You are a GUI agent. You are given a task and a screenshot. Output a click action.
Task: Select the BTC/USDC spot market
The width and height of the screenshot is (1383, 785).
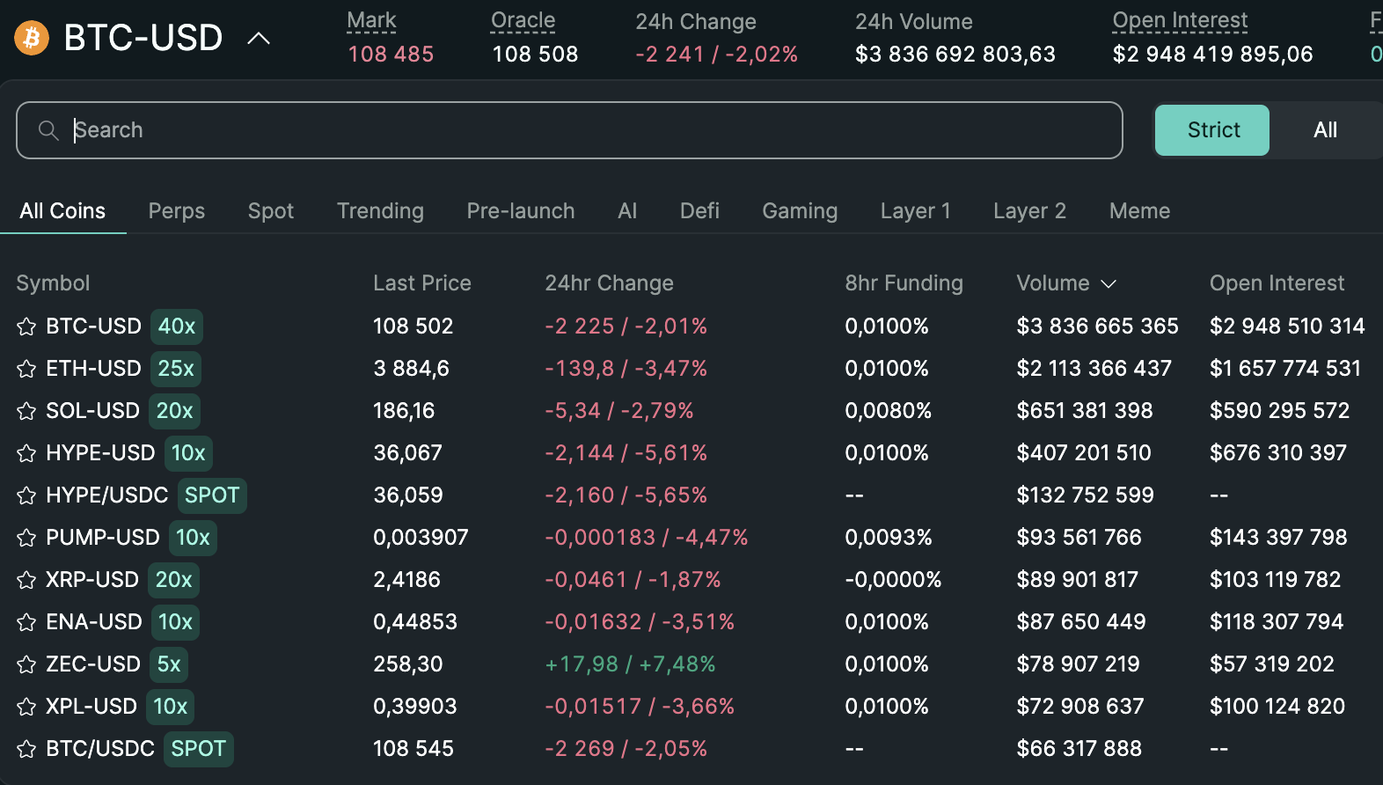click(100, 749)
